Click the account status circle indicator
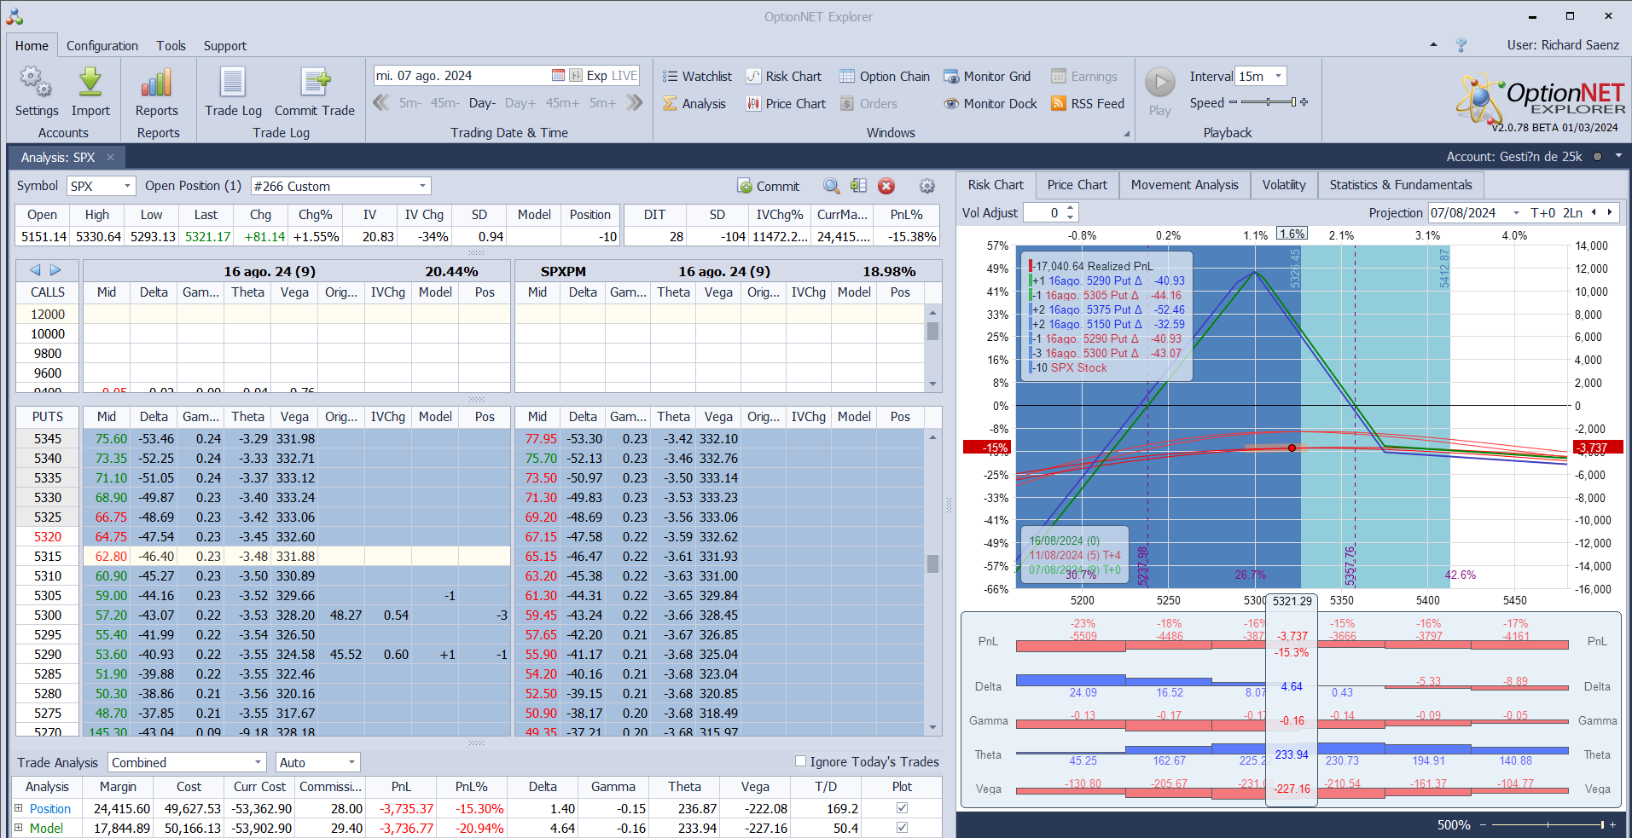The height and width of the screenshot is (838, 1632). [x=1597, y=157]
